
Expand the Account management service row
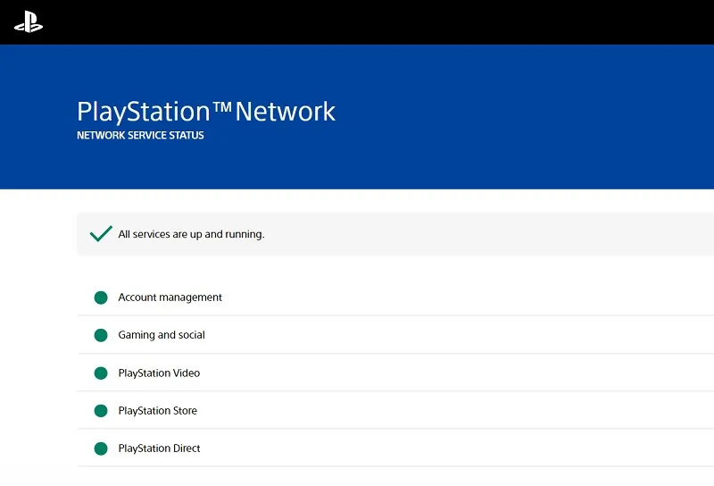click(x=395, y=297)
